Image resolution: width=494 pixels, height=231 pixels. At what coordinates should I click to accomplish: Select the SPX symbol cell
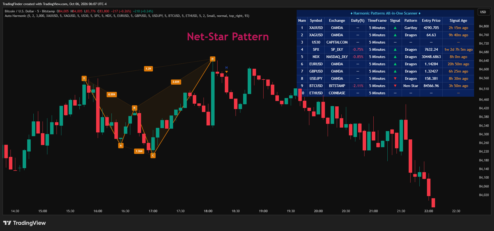coord(316,50)
